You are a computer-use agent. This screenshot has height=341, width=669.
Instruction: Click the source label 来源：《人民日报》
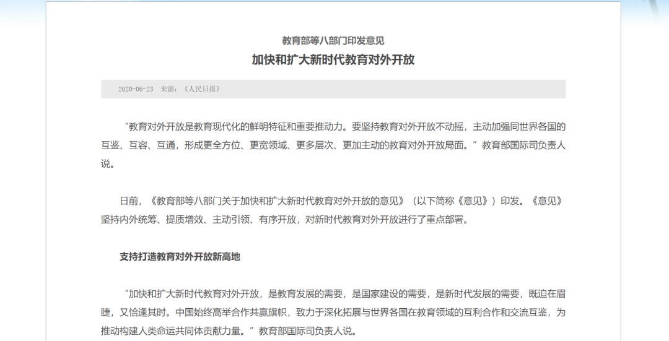point(191,89)
